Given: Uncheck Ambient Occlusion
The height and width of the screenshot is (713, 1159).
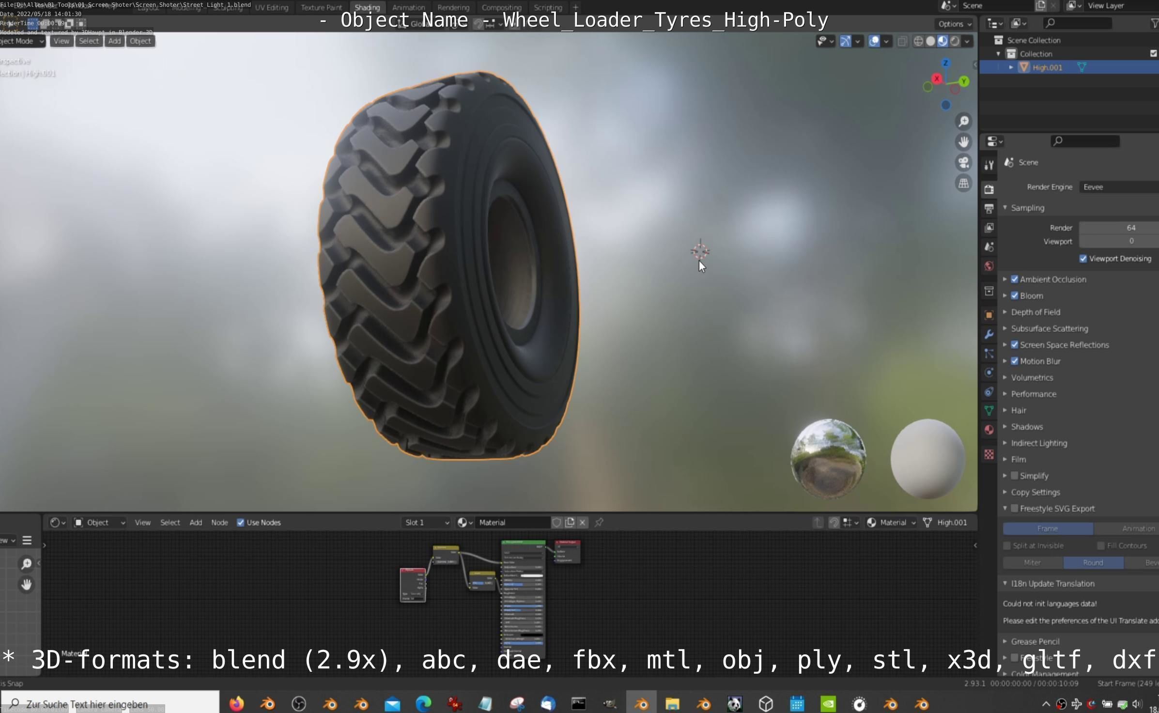Looking at the screenshot, I should tap(1014, 279).
